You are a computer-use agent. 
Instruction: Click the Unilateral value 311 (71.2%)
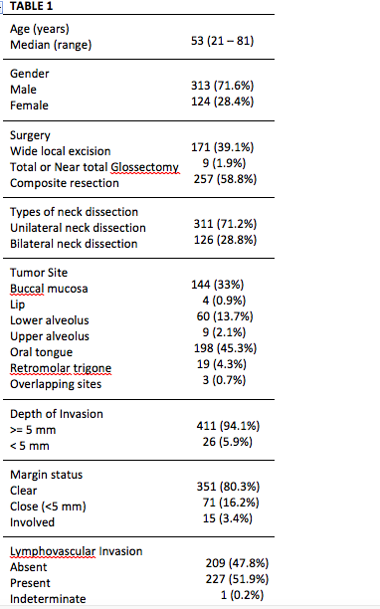click(225, 224)
